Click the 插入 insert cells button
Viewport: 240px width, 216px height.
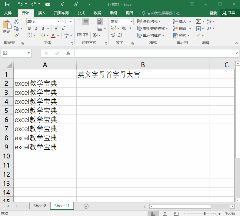[x=180, y=22]
